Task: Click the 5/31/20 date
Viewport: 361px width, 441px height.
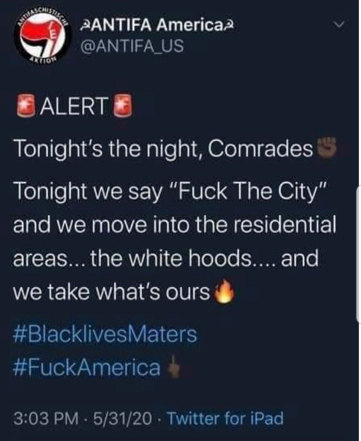Action: pos(123,418)
